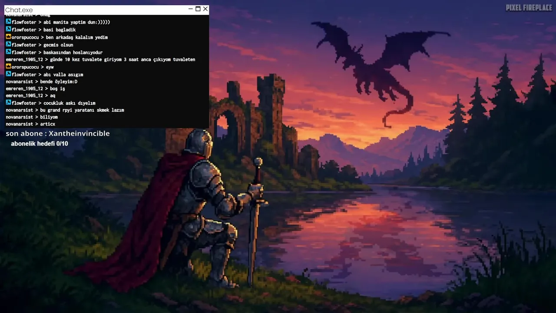Image resolution: width=556 pixels, height=313 pixels.
Task: Click message 'günde 10 kez tuvalete giriyom'
Action: point(123,60)
